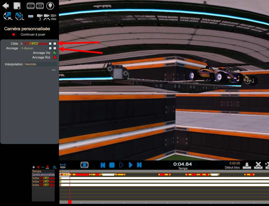The image size is (269, 206).
Task: Add a new track with the plus icon
Action: 34,167
